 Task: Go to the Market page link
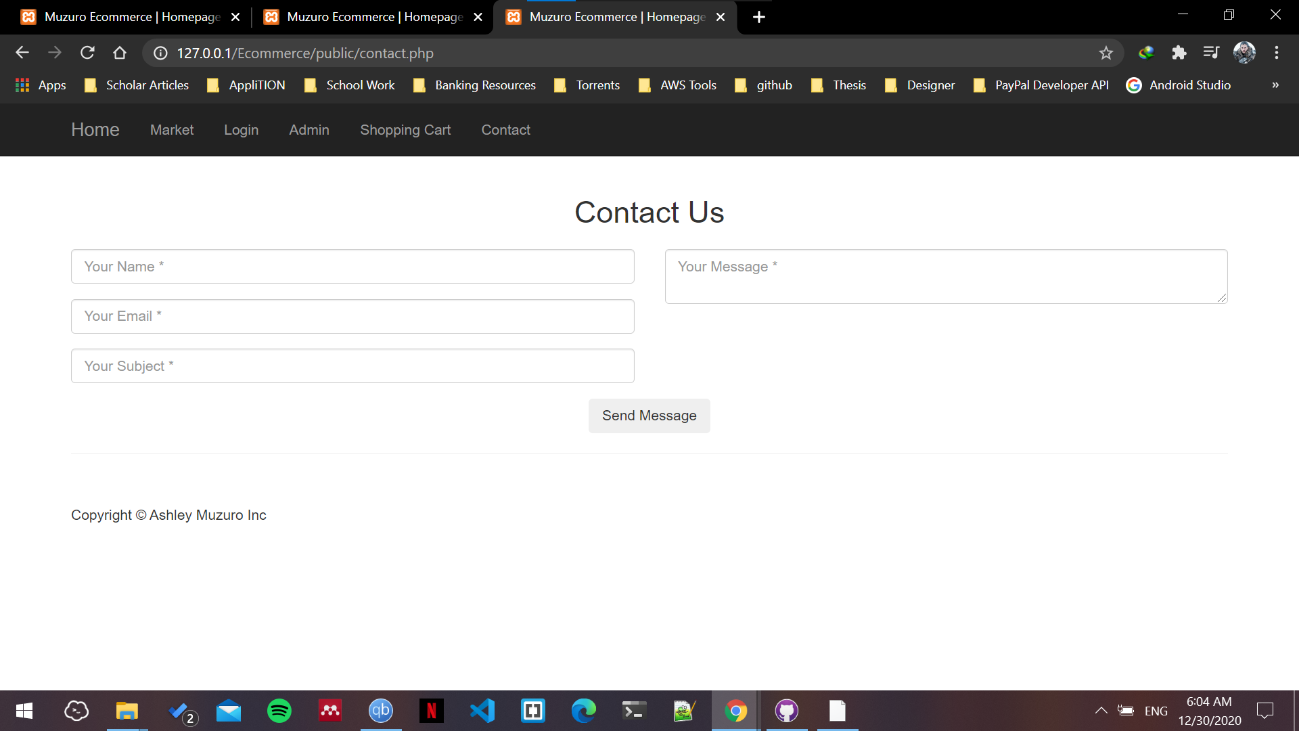tap(172, 130)
